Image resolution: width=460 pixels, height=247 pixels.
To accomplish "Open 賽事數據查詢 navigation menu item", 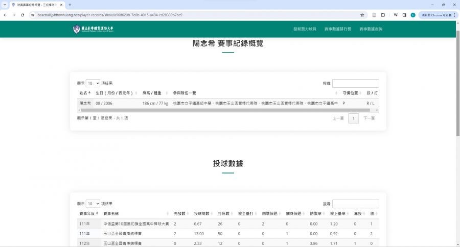I will [x=371, y=29].
